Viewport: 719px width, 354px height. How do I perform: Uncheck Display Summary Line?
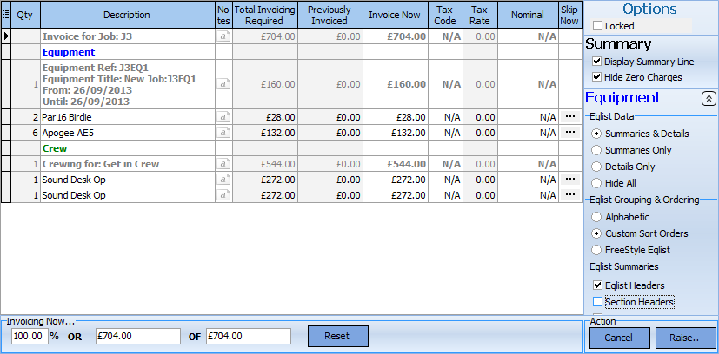596,62
